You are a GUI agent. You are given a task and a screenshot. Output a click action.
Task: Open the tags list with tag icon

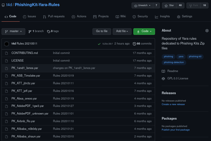point(53,31)
